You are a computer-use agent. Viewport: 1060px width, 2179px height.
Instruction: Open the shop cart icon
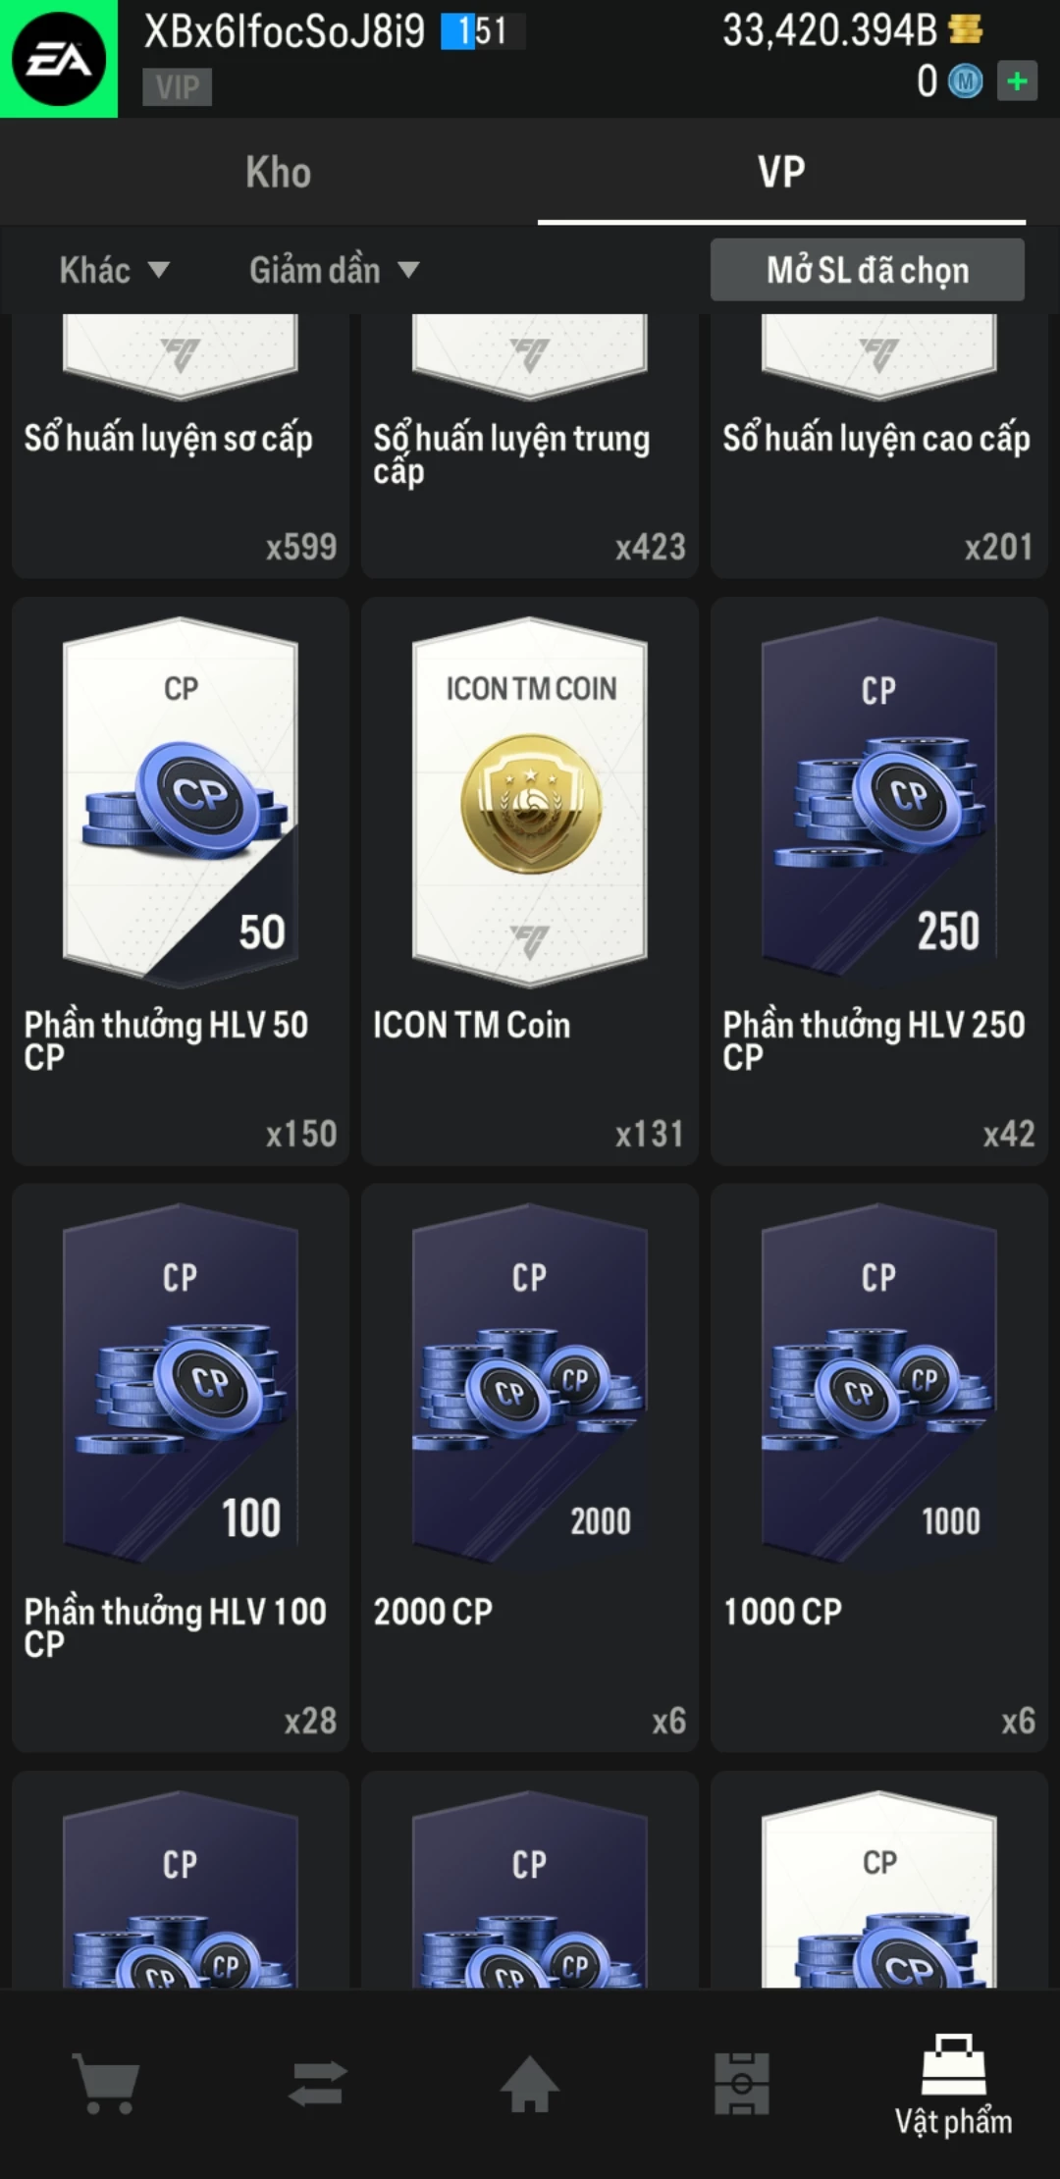pyautogui.click(x=106, y=2083)
